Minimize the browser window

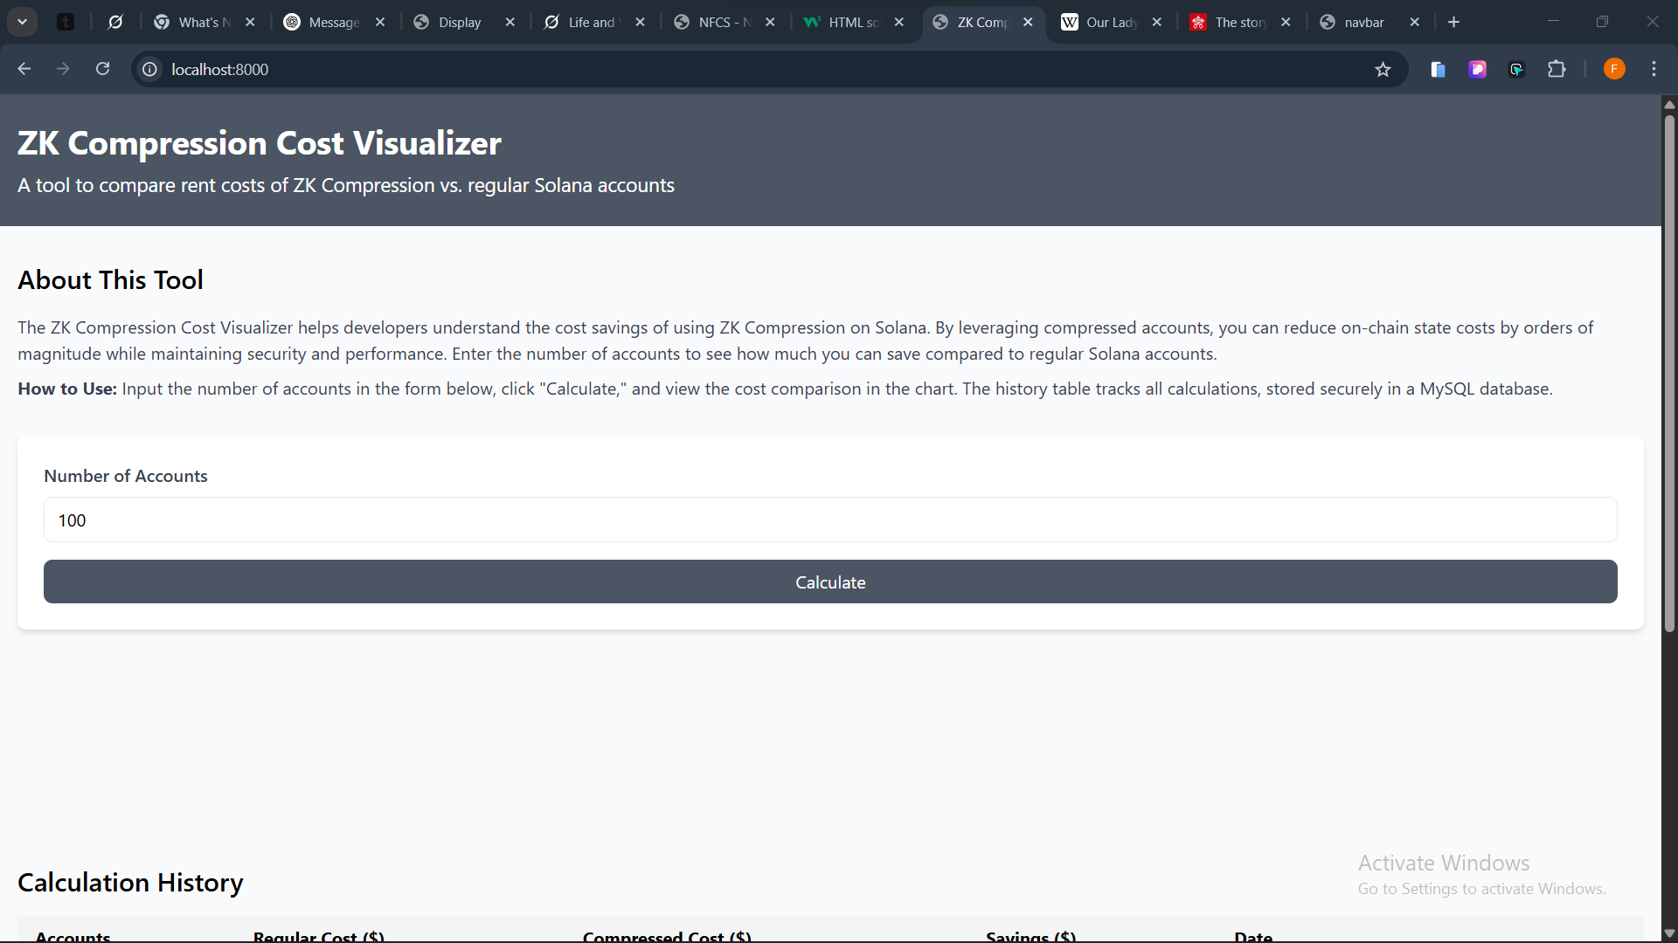1553,22
